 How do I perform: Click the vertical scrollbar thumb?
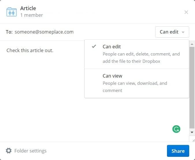click(x=192, y=88)
